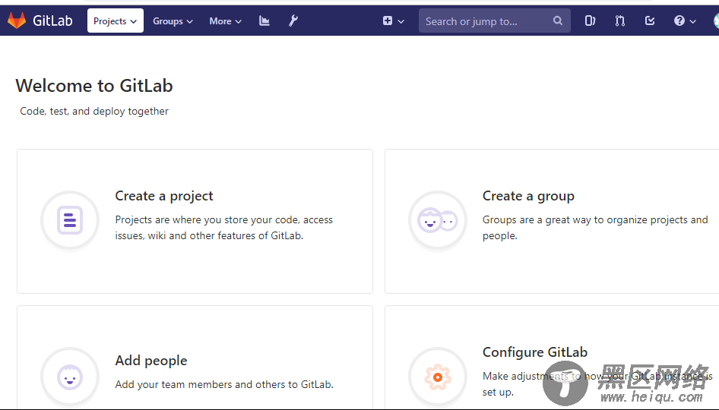Viewport: 719px width, 410px height.
Task: Click the GitLab wordmark text
Action: click(x=52, y=20)
